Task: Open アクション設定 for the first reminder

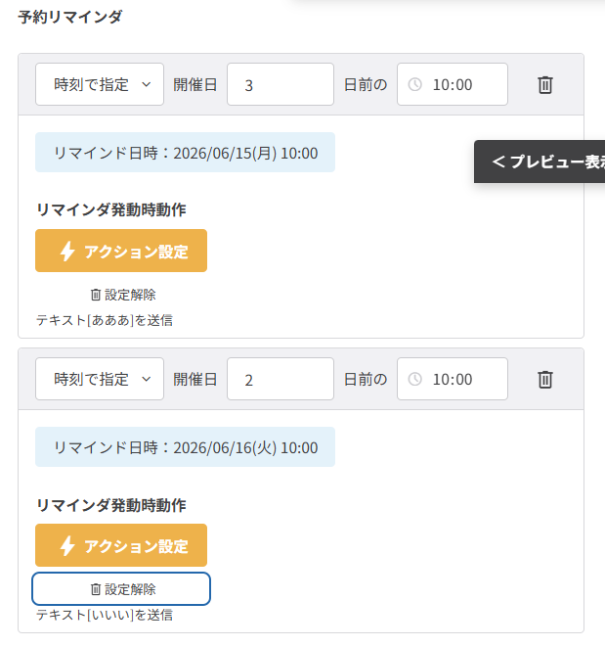Action: tap(121, 252)
